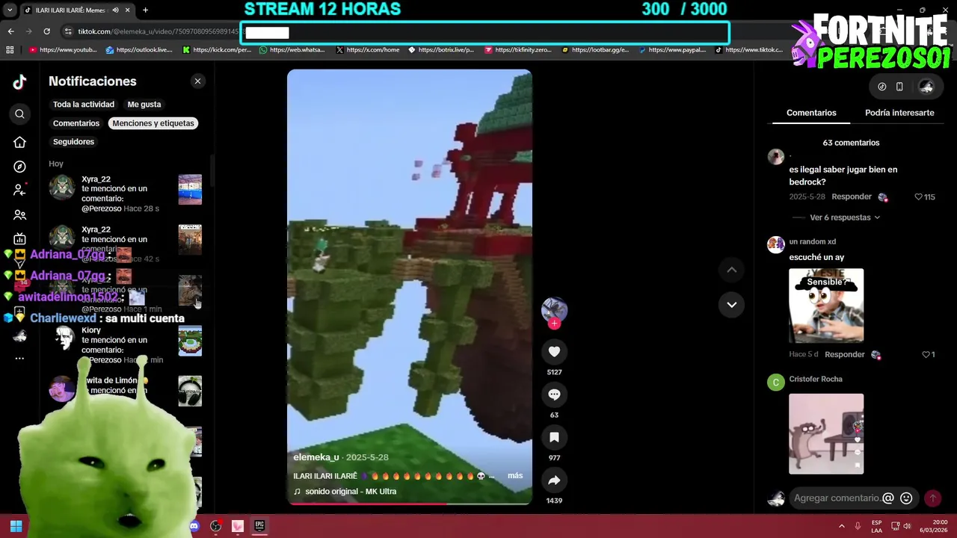Viewport: 957px width, 538px height.
Task: Go to the next video arrow
Action: (731, 305)
